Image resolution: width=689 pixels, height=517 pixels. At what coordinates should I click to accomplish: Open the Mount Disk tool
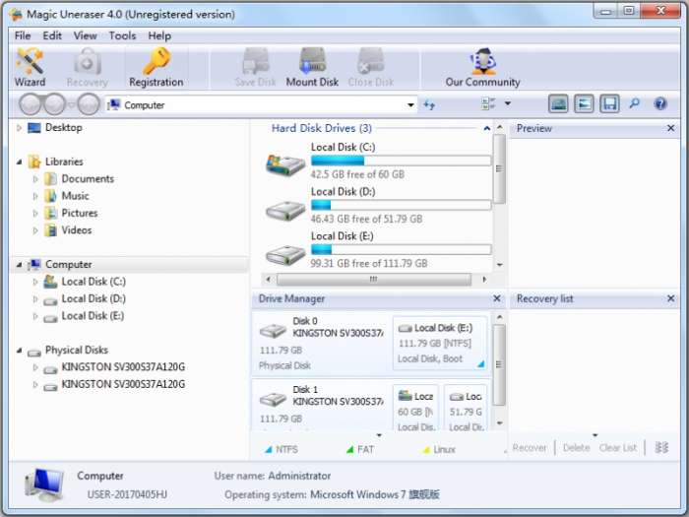pos(312,67)
